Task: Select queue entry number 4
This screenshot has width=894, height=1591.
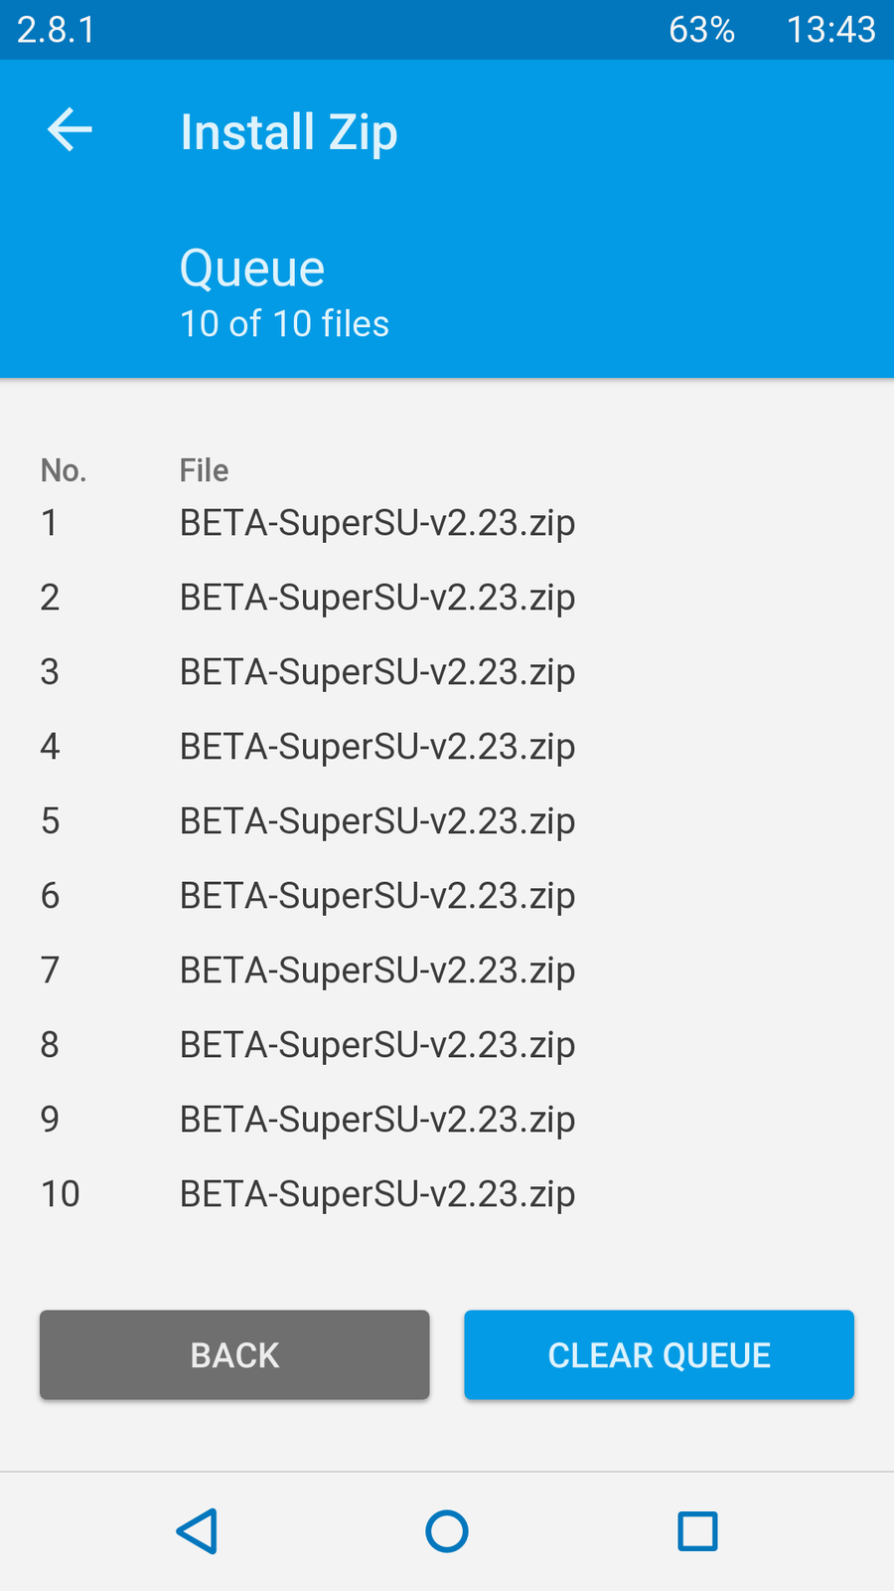Action: tap(376, 747)
